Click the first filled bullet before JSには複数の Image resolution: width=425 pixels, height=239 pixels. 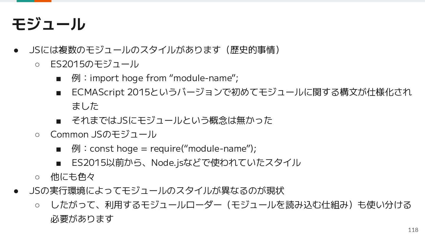[x=16, y=50]
